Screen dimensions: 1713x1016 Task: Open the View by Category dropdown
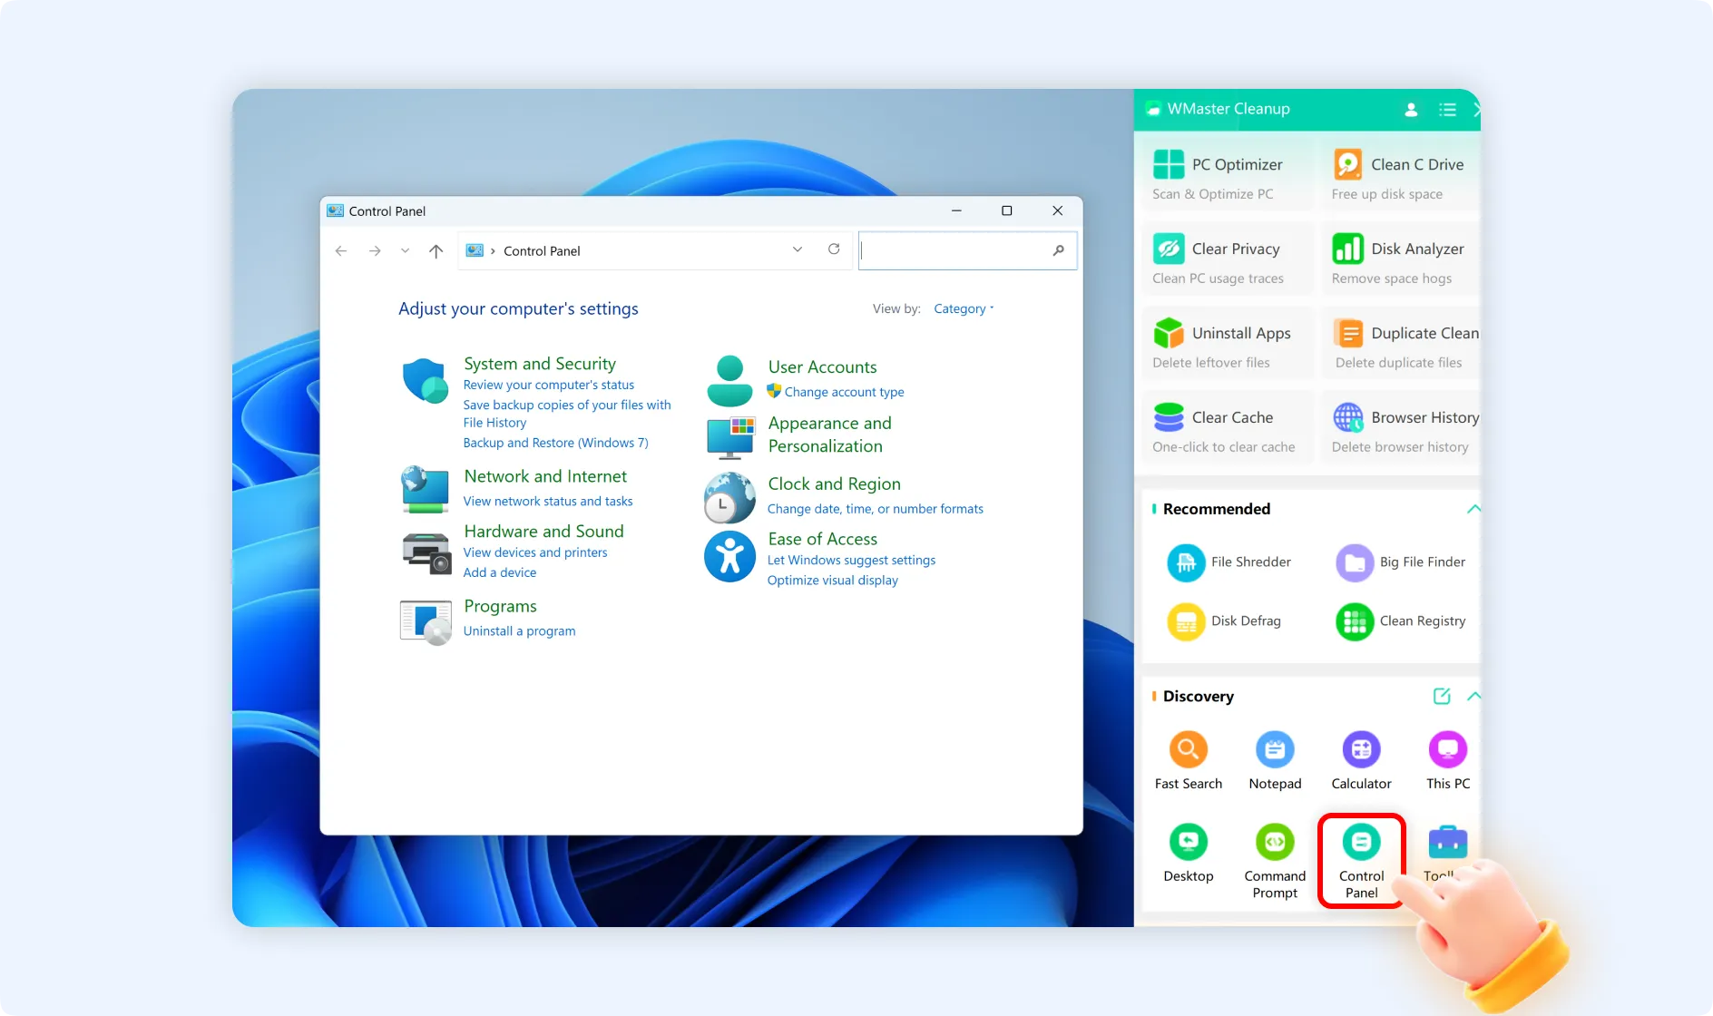point(963,308)
